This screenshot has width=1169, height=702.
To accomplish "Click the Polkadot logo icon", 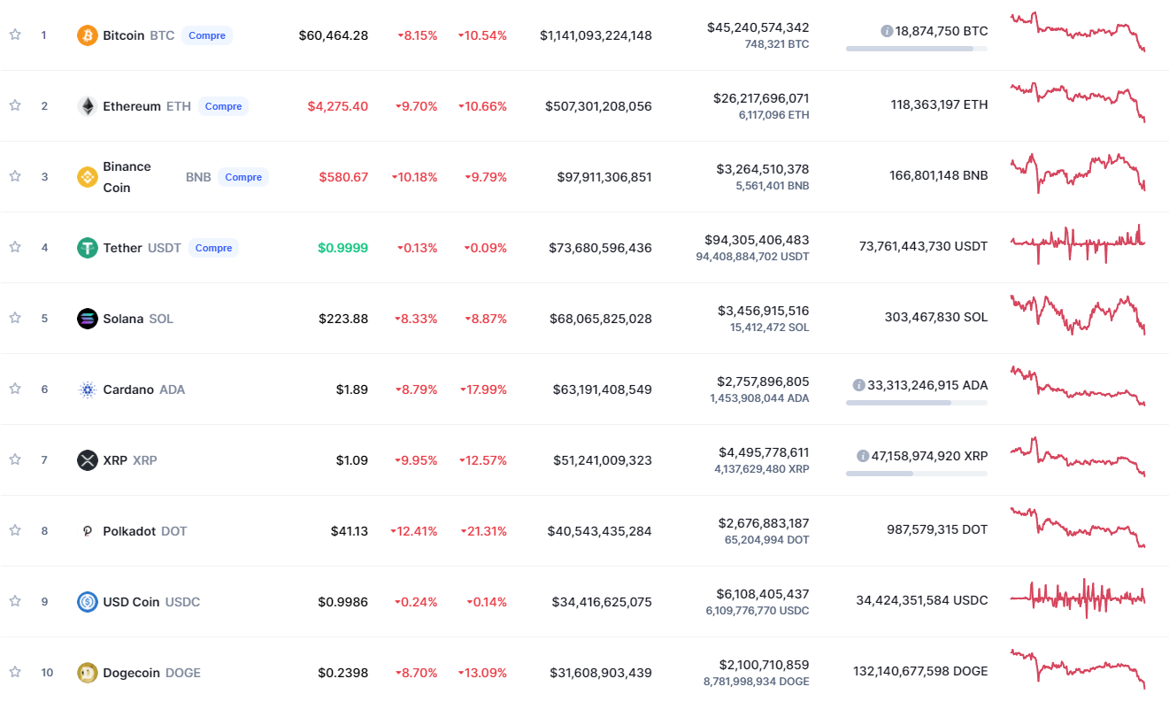I will [x=88, y=531].
